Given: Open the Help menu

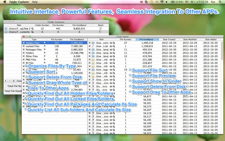Looking at the screenshot, I should 35,2.
